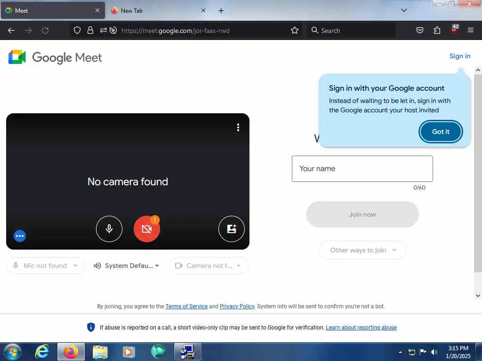Open Learn about reporting abuse link
Viewport: 482px width, 361px height.
(x=361, y=328)
